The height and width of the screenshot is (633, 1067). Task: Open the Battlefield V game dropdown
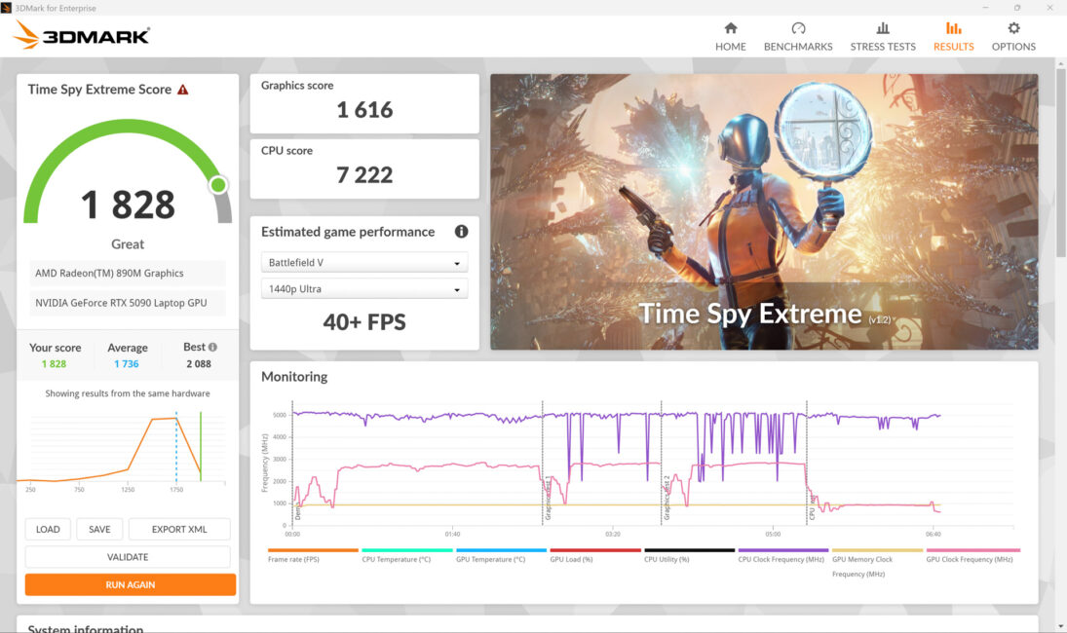[x=364, y=262]
